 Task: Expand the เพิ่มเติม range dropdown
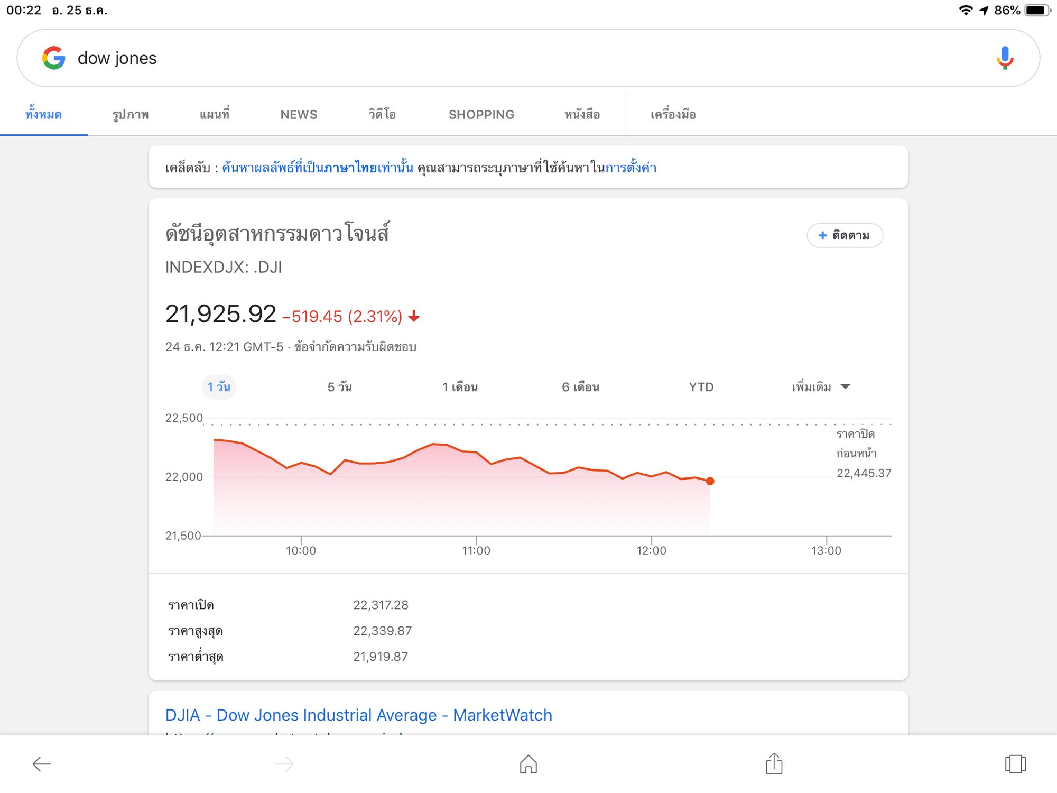pyautogui.click(x=820, y=387)
